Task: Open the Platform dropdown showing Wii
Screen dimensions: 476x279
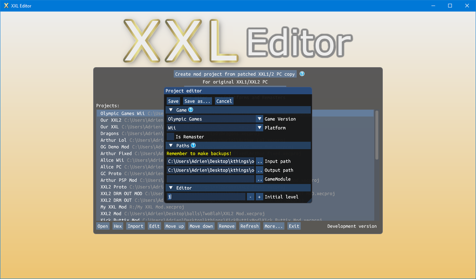Action: (x=260, y=128)
